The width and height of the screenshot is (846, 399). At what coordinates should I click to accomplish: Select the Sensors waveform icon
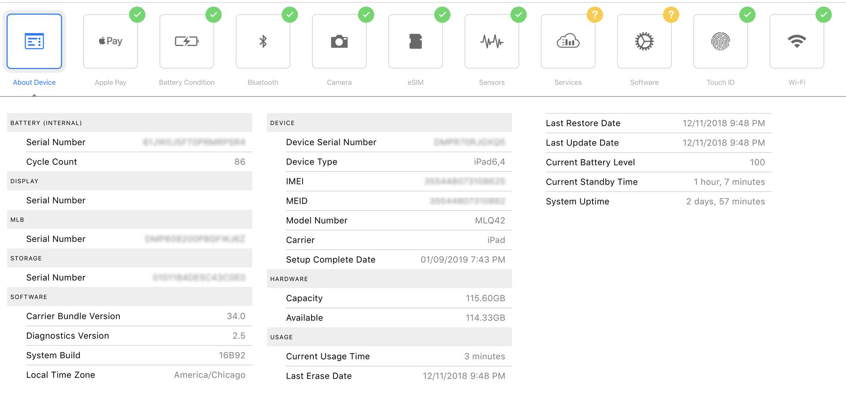[492, 41]
